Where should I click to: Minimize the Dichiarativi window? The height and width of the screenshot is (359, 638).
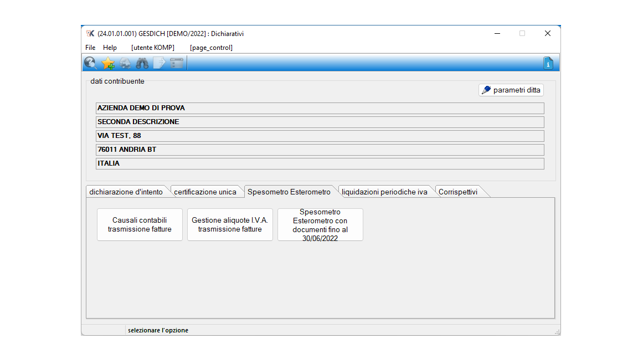pos(497,33)
